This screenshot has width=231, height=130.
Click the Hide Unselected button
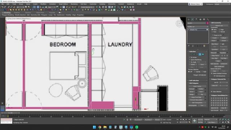point(219,66)
